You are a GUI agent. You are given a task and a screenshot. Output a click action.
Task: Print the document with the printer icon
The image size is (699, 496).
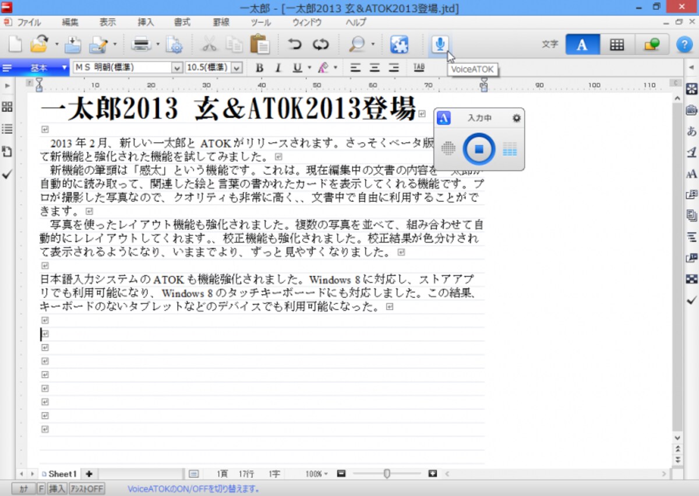click(142, 45)
